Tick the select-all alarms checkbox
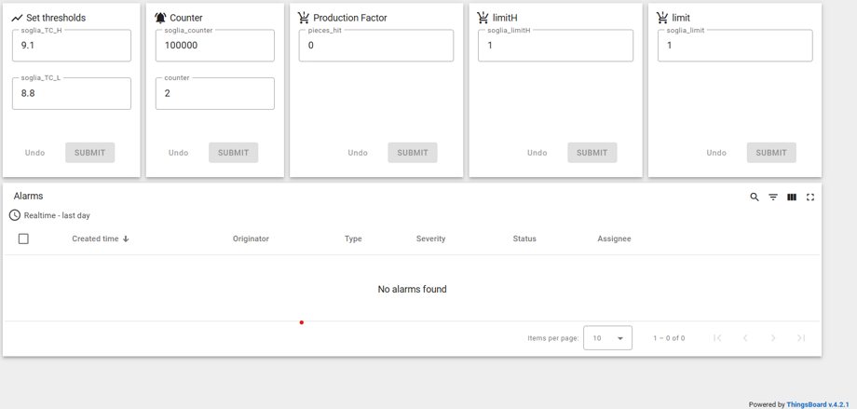The image size is (857, 409). click(23, 239)
